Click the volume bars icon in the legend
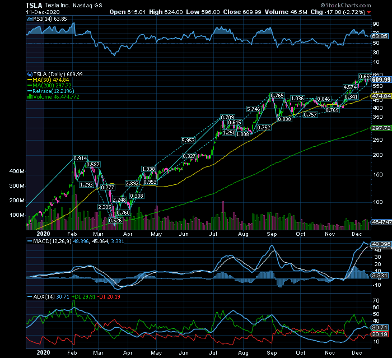 (x=30, y=97)
